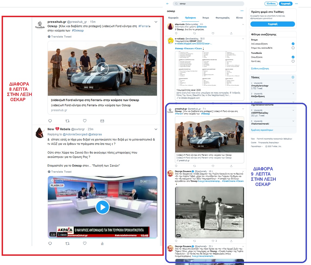Switch to the Πρόσφατα tab
This screenshot has height=265, width=311.
point(190,18)
